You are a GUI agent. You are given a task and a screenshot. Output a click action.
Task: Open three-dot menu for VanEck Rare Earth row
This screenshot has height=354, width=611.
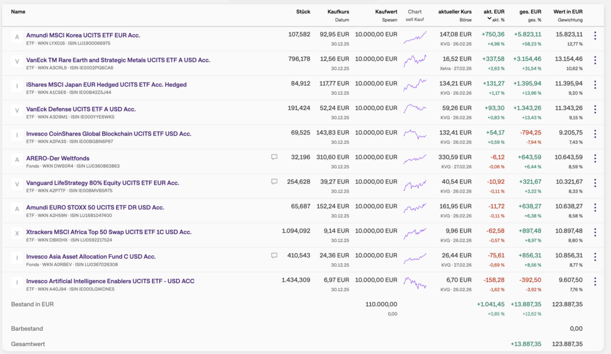coord(595,60)
